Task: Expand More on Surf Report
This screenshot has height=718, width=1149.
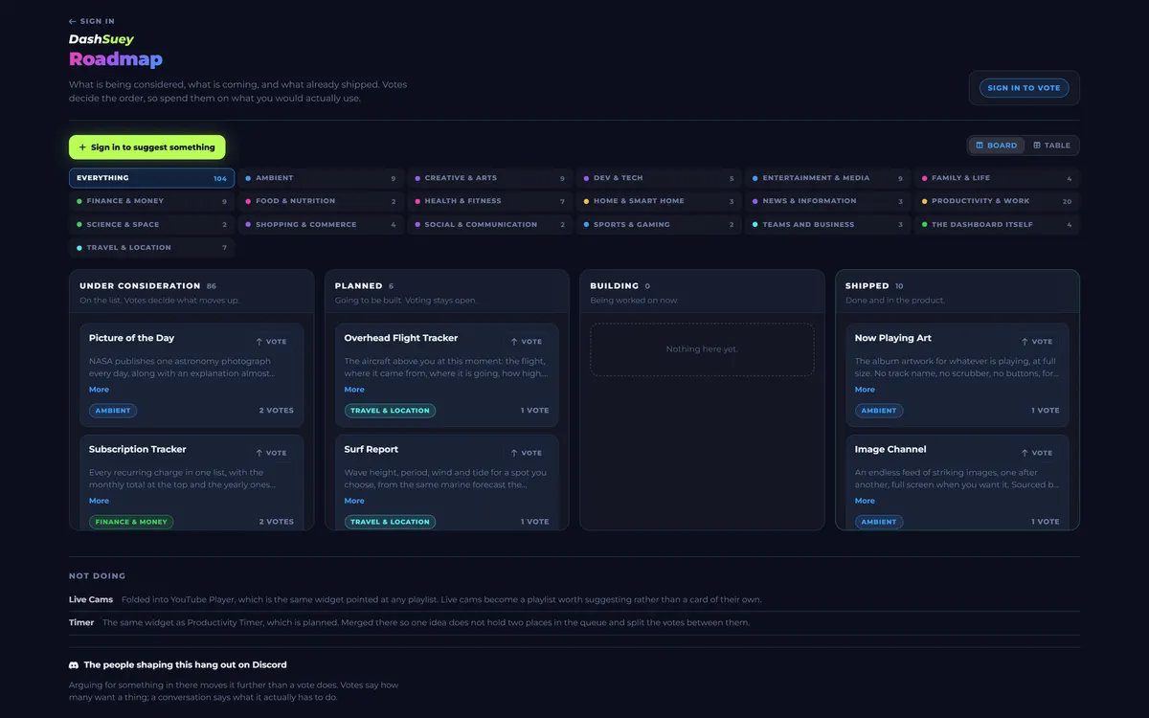Action: click(x=354, y=501)
